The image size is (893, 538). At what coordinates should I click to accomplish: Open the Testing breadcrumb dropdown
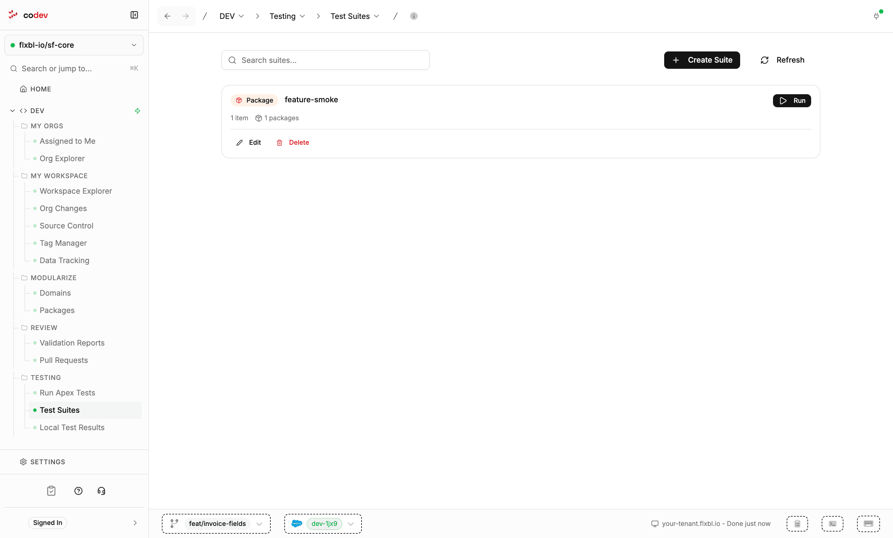tap(287, 16)
